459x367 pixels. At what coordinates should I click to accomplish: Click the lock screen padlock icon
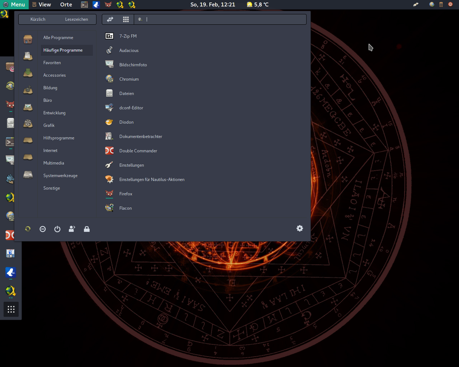pyautogui.click(x=87, y=229)
